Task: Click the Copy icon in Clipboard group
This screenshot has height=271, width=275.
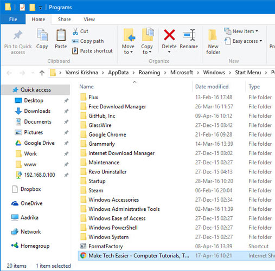Action: point(42,35)
